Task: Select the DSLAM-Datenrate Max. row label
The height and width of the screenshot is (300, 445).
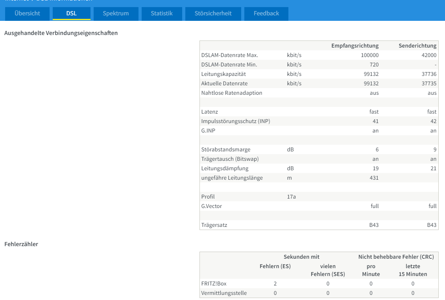Action: (x=230, y=55)
